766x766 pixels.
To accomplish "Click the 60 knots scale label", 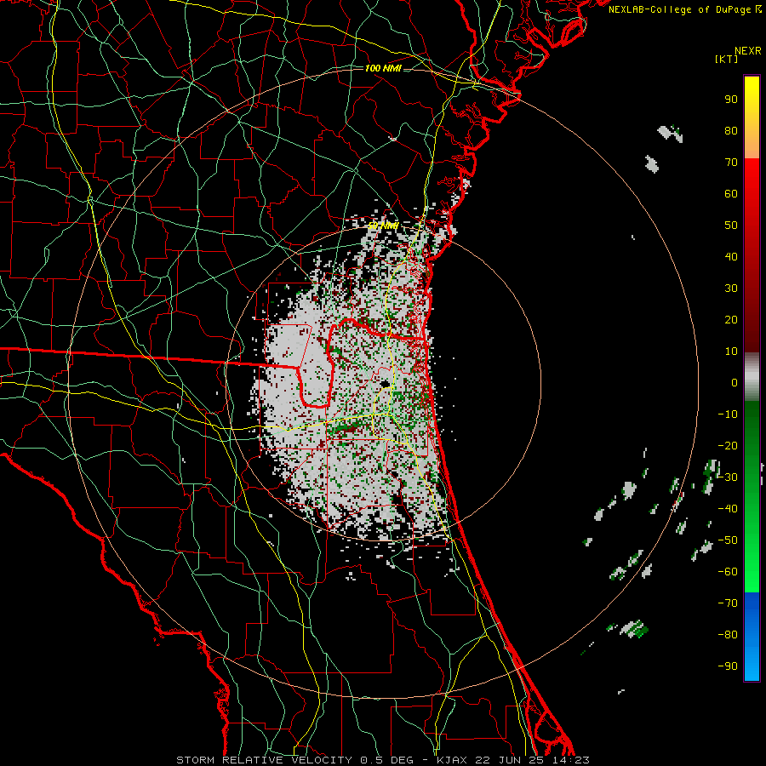I will [x=731, y=193].
